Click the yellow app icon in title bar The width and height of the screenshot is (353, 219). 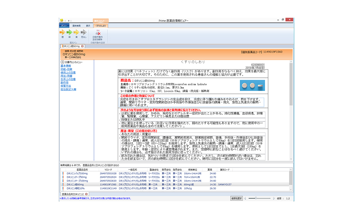pos(61,20)
